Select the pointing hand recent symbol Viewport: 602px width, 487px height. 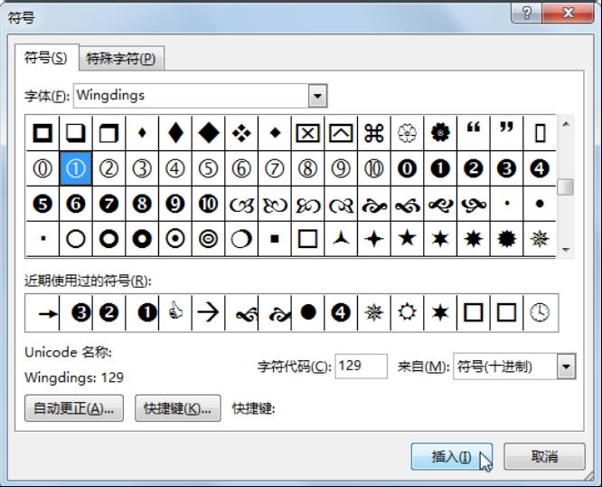(175, 312)
